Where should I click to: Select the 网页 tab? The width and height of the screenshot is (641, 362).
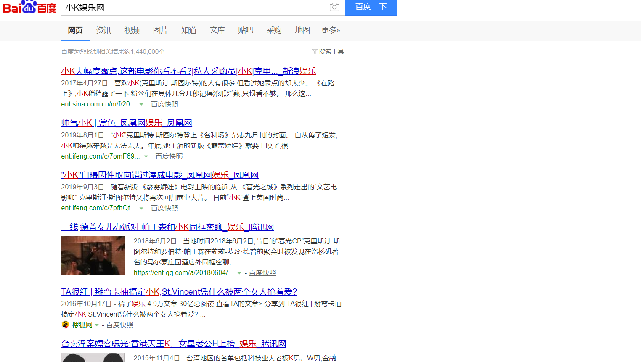tap(75, 30)
